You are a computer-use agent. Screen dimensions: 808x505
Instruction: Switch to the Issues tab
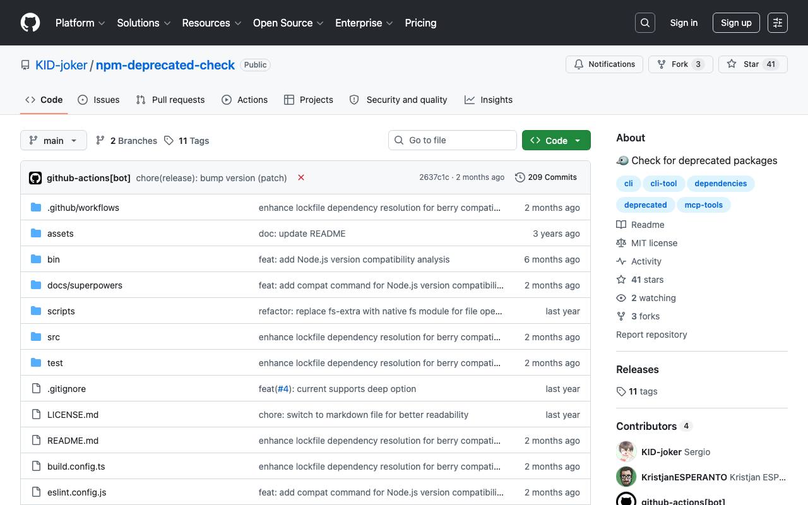point(98,100)
